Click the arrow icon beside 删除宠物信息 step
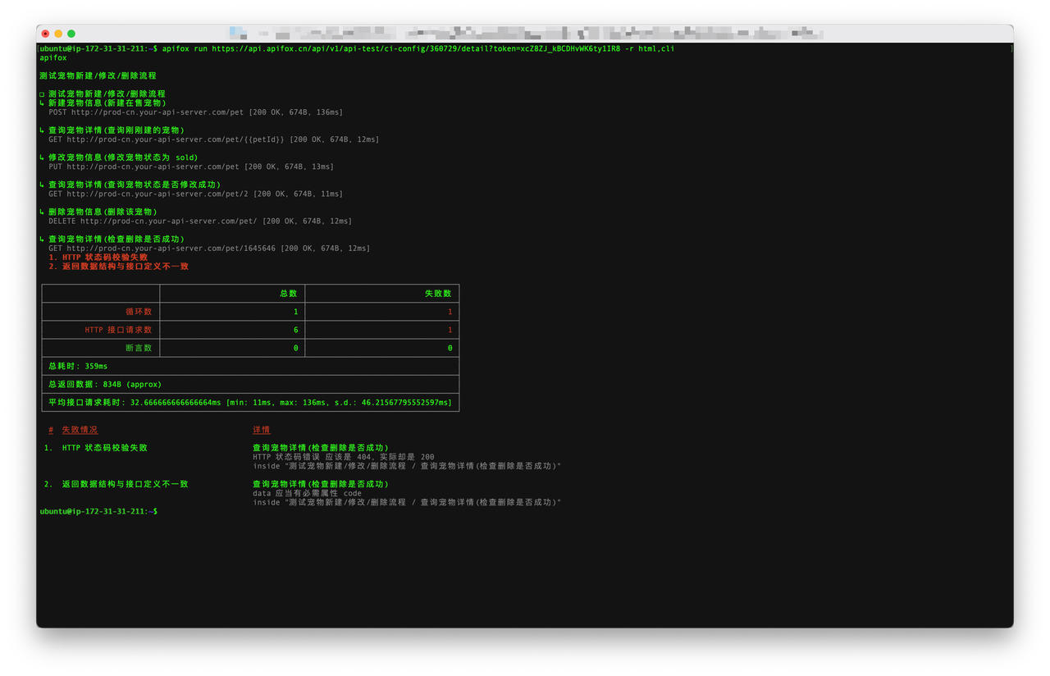The image size is (1050, 676). 41,211
